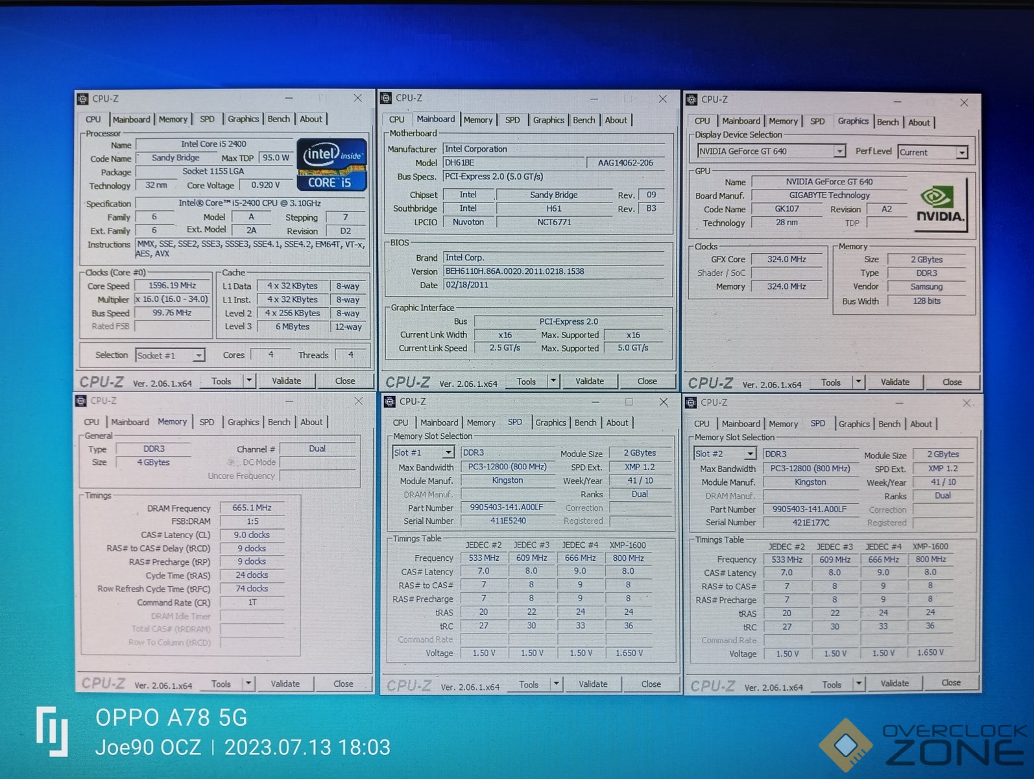Click the Intel Core i5 inside logo

point(332,164)
